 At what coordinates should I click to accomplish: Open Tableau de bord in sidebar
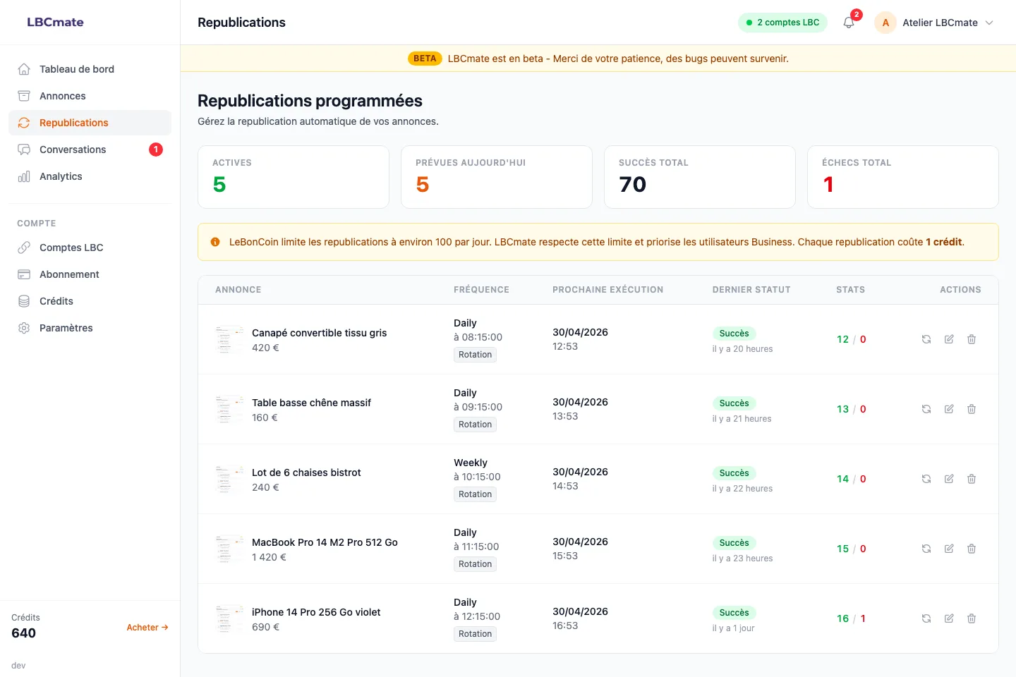(x=90, y=69)
